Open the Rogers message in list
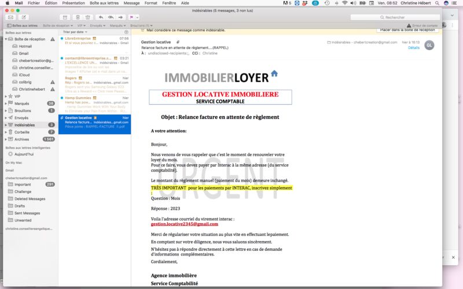Viewport: 463px width, 289px height. (94, 84)
